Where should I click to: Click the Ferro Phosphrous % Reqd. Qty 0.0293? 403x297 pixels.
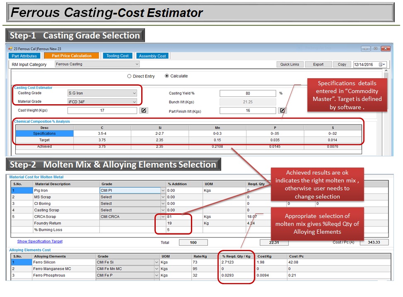click(x=238, y=275)
